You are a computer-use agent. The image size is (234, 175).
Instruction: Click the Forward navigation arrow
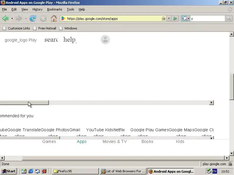(x=19, y=19)
